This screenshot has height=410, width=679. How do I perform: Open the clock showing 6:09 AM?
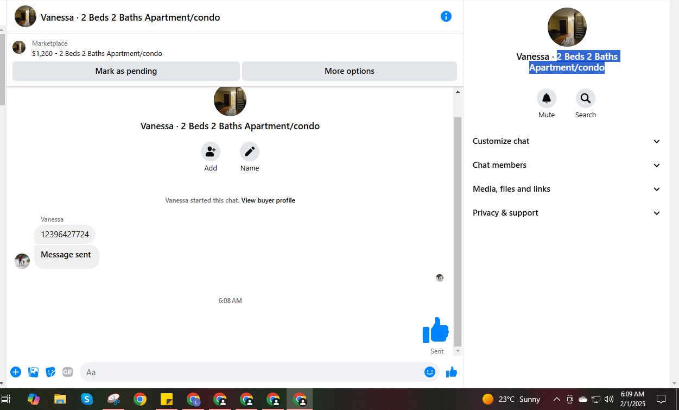632,399
